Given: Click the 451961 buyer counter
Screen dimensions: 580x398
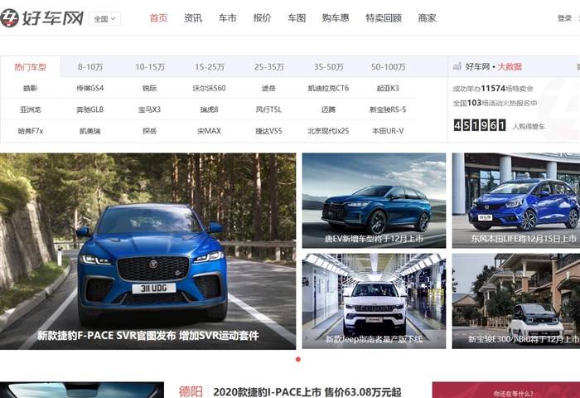Looking at the screenshot, I should (x=480, y=125).
